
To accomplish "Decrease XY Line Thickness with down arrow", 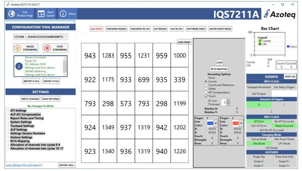I will [x=228, y=104].
